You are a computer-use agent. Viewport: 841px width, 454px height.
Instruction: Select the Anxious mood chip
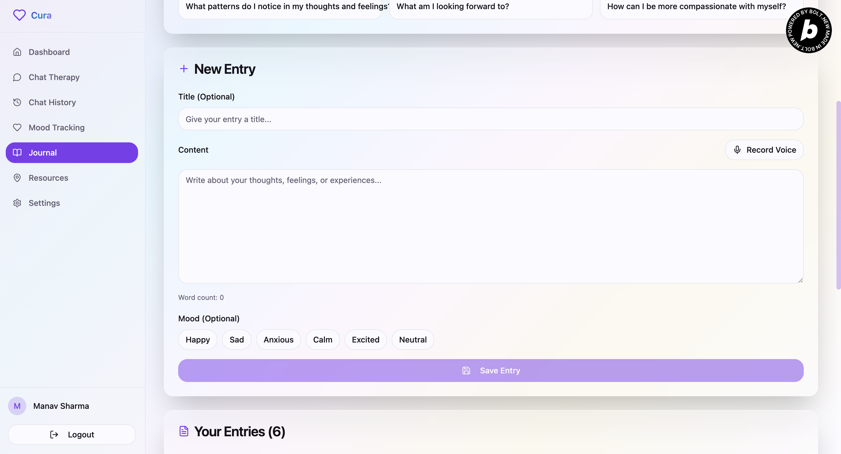(x=278, y=340)
